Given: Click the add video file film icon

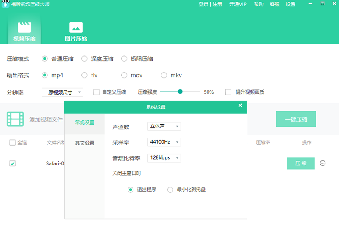Looking at the screenshot, I should (x=15, y=119).
